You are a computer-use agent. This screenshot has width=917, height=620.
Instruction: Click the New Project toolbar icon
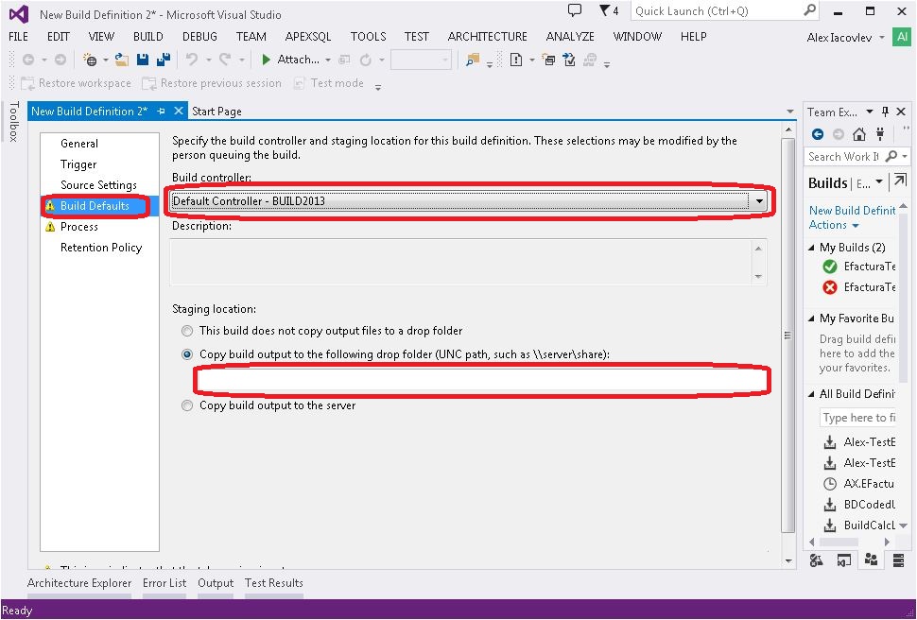[90, 60]
